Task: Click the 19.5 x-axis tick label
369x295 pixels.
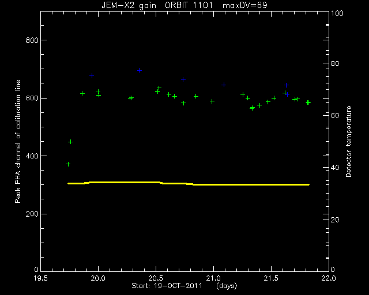Action: click(40, 278)
